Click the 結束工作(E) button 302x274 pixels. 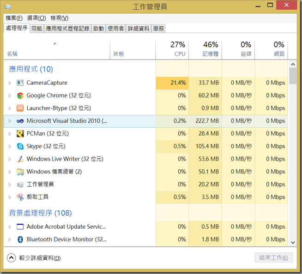click(x=273, y=258)
